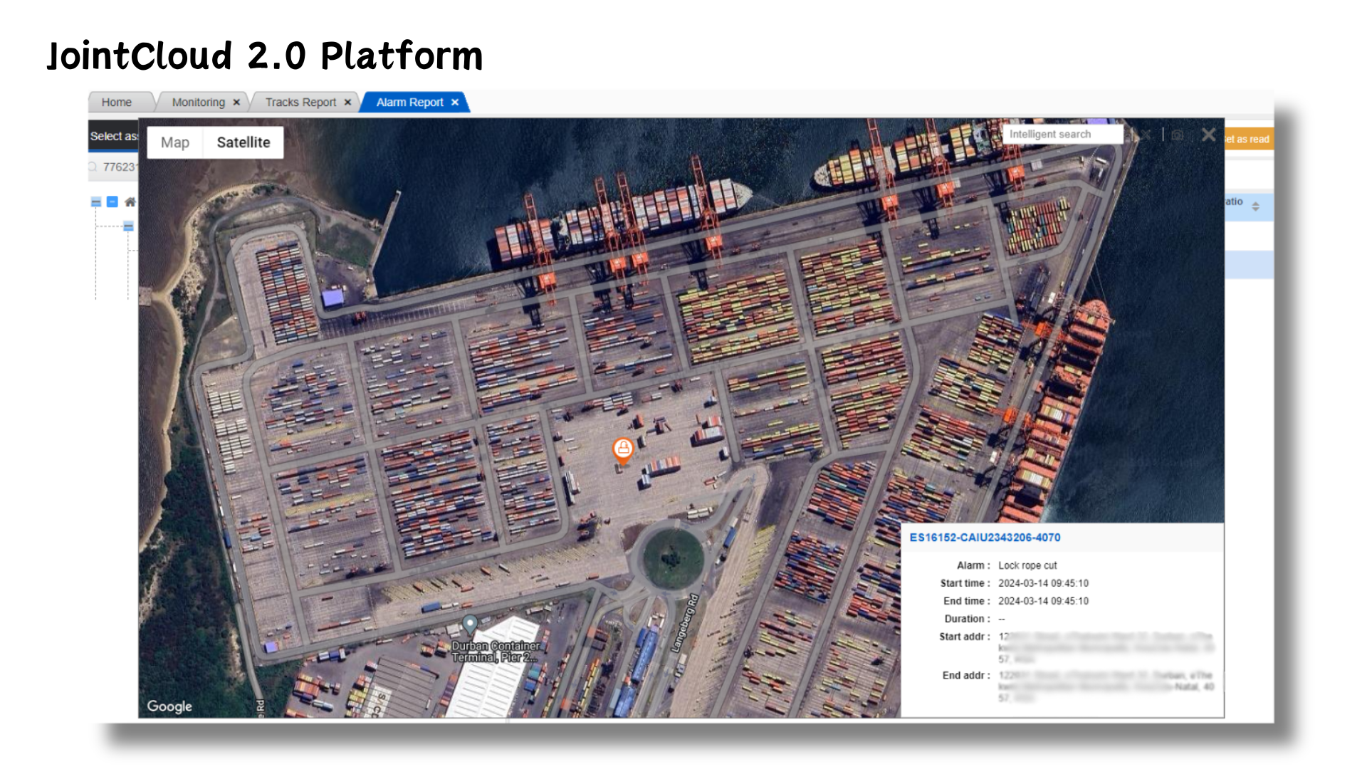Select the Satellite map view
Image resolution: width=1367 pixels, height=769 pixels.
(243, 142)
